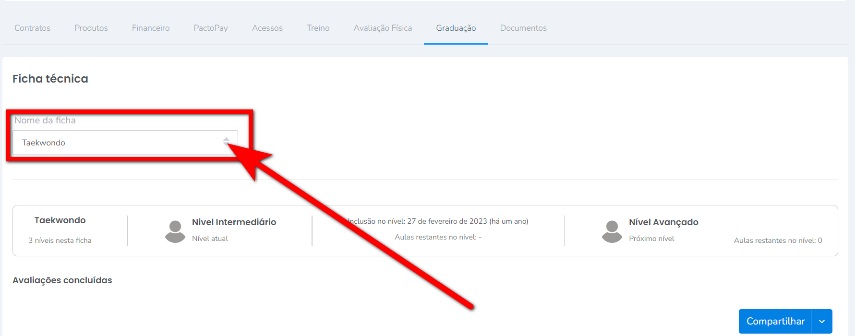Go to the Financeiro tab
Image resolution: width=855 pixels, height=336 pixels.
click(x=151, y=28)
